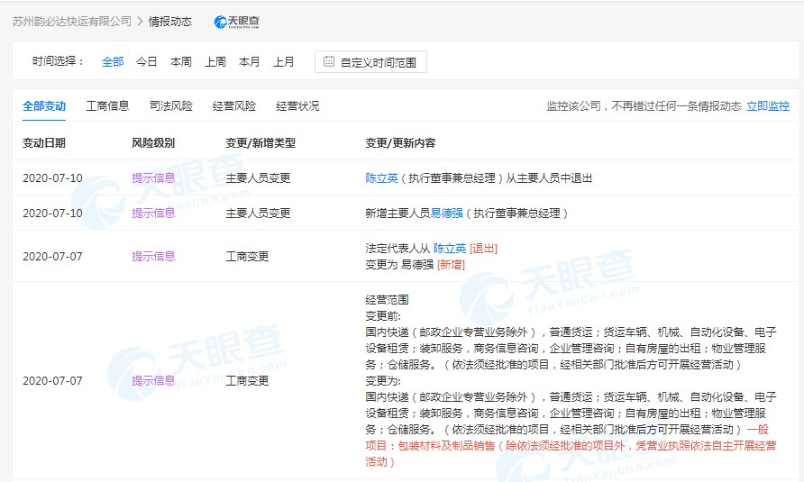
Task: Open 陈立英 link in 法定代表人 change row
Action: point(450,249)
